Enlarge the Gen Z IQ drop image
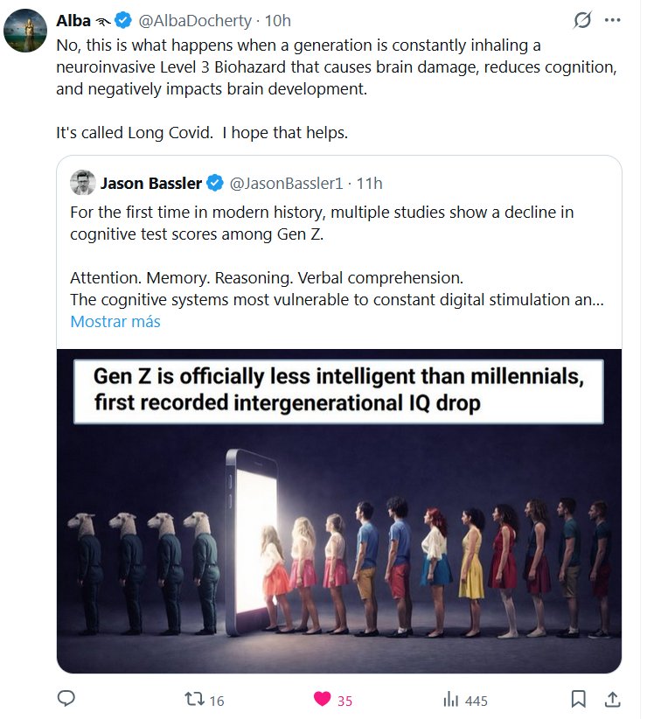Image resolution: width=647 pixels, height=719 pixels. pyautogui.click(x=339, y=511)
